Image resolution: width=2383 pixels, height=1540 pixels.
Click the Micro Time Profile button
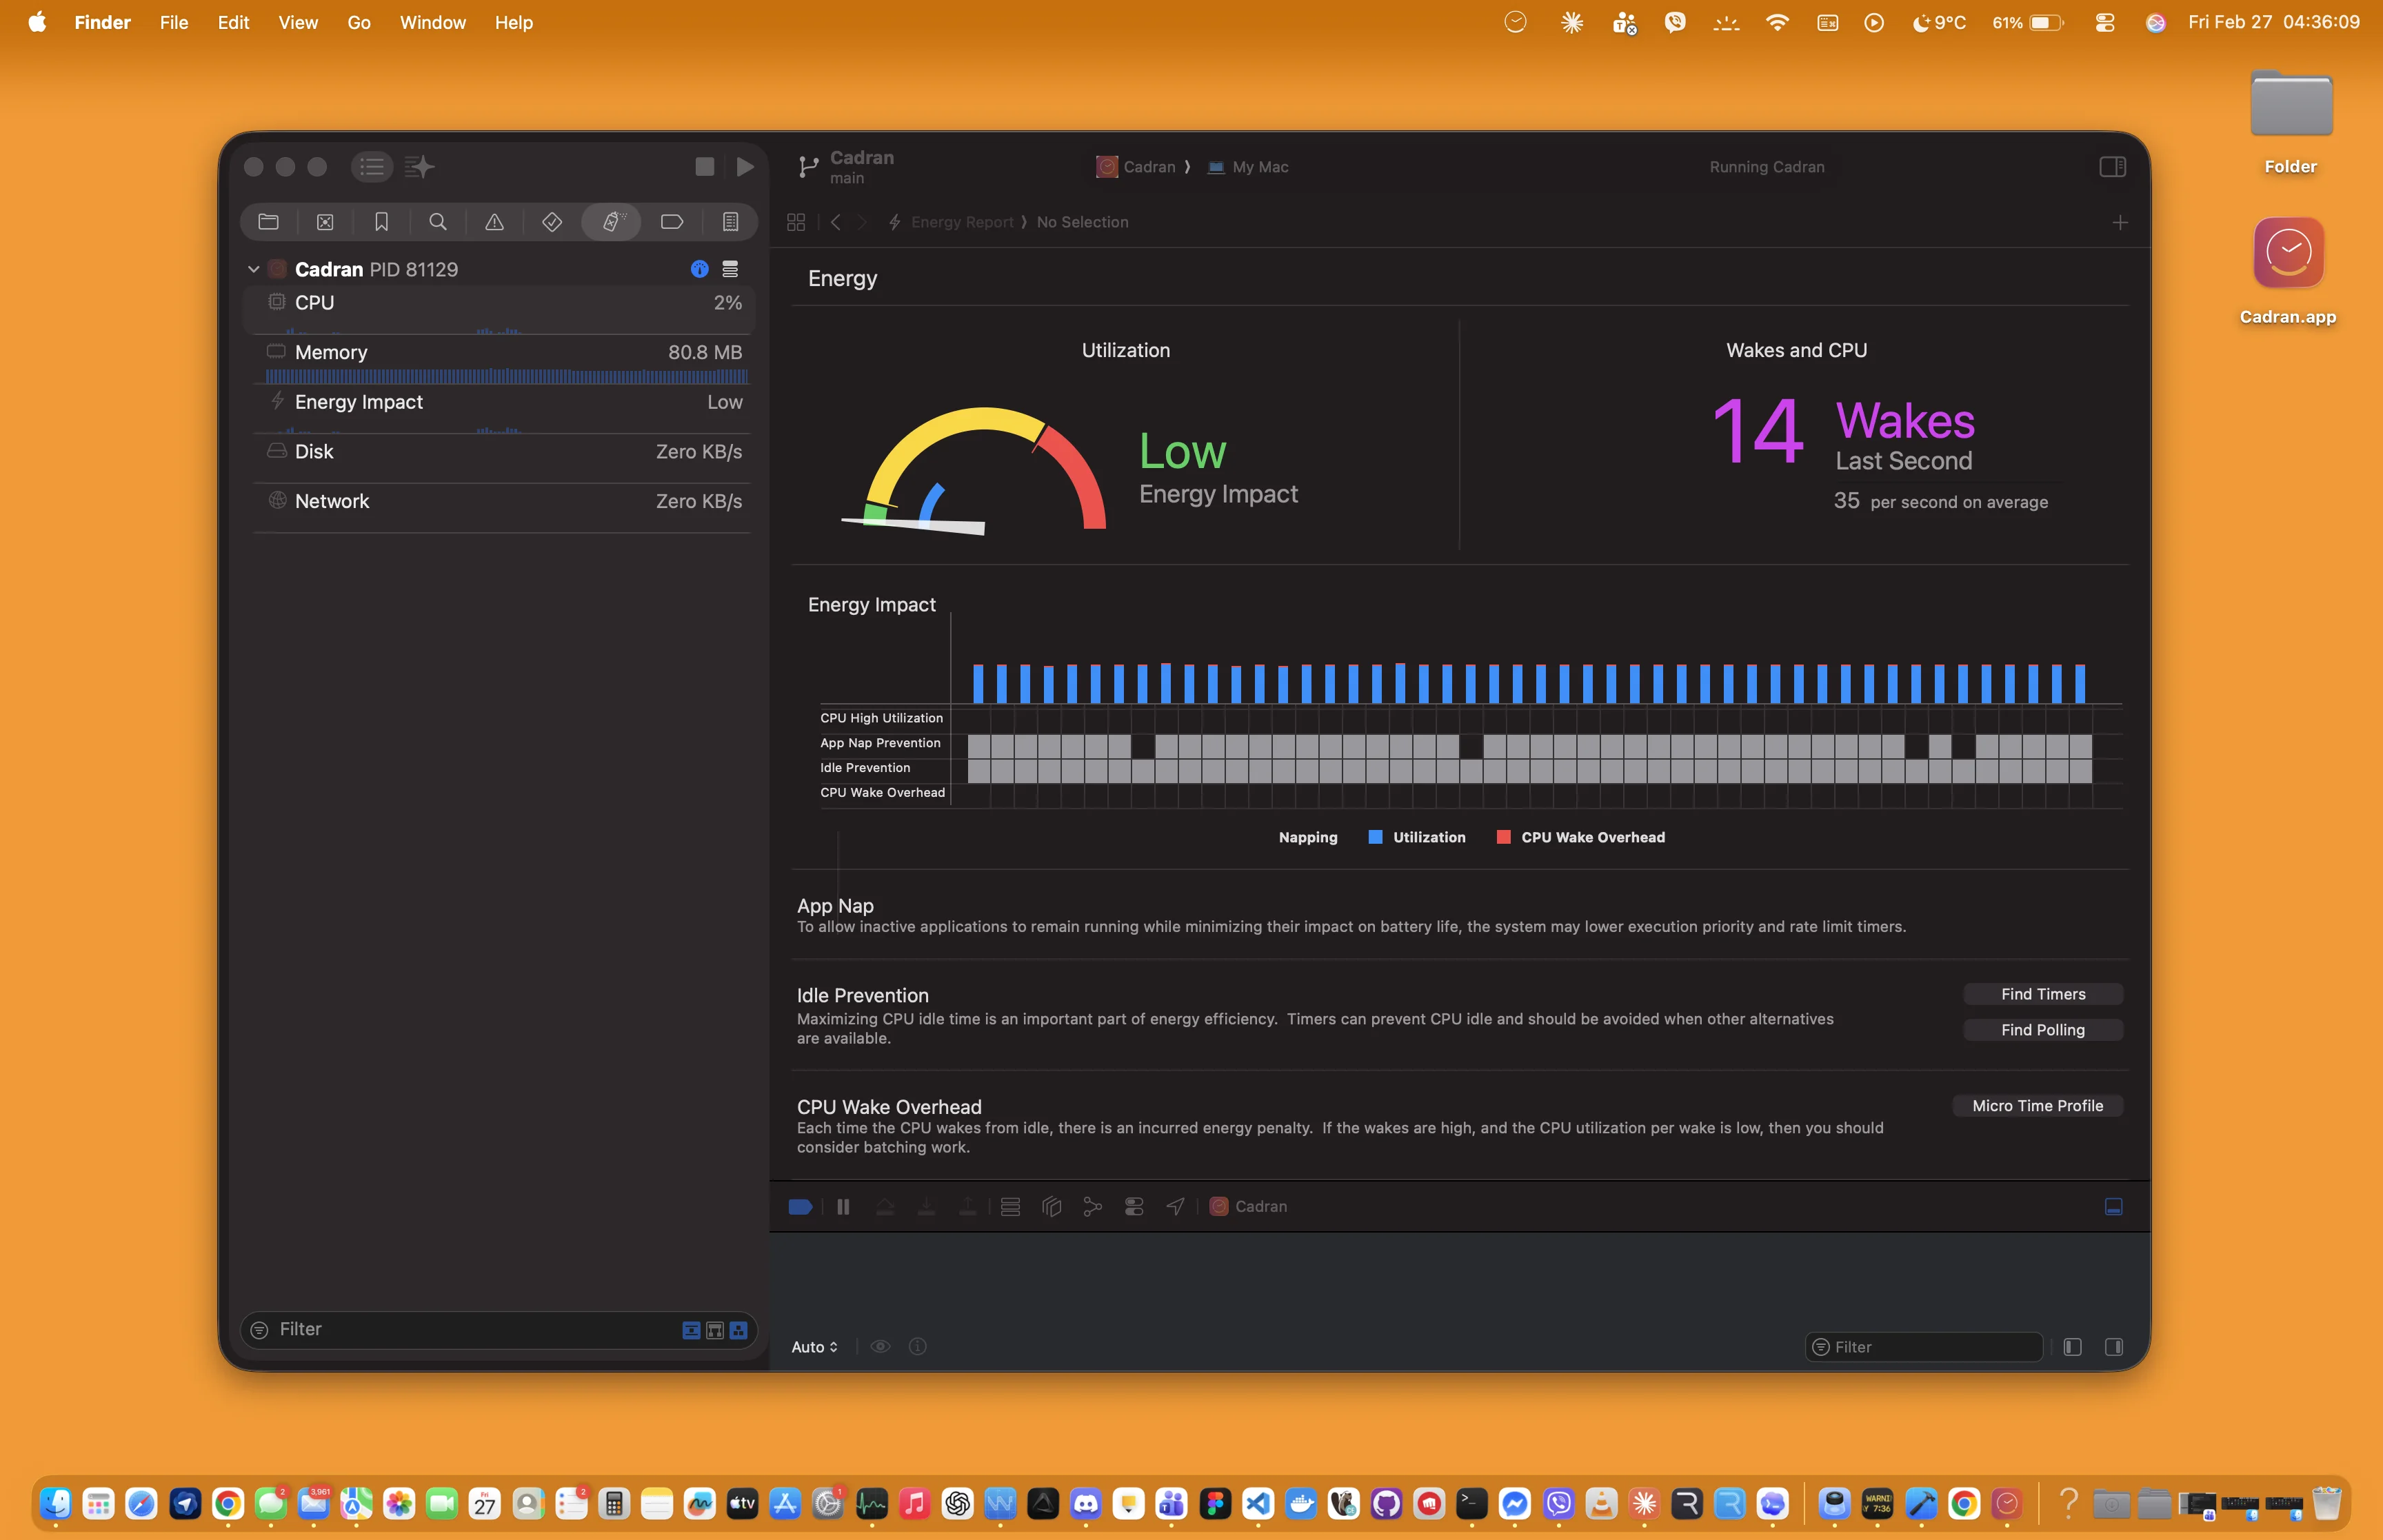(x=2037, y=1106)
